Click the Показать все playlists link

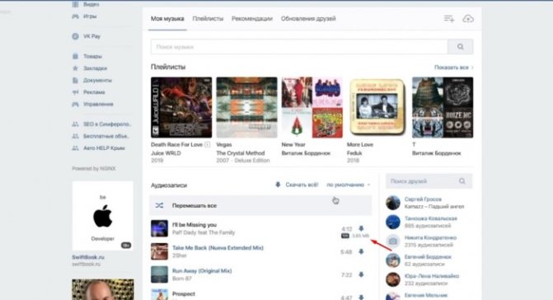pyautogui.click(x=453, y=68)
